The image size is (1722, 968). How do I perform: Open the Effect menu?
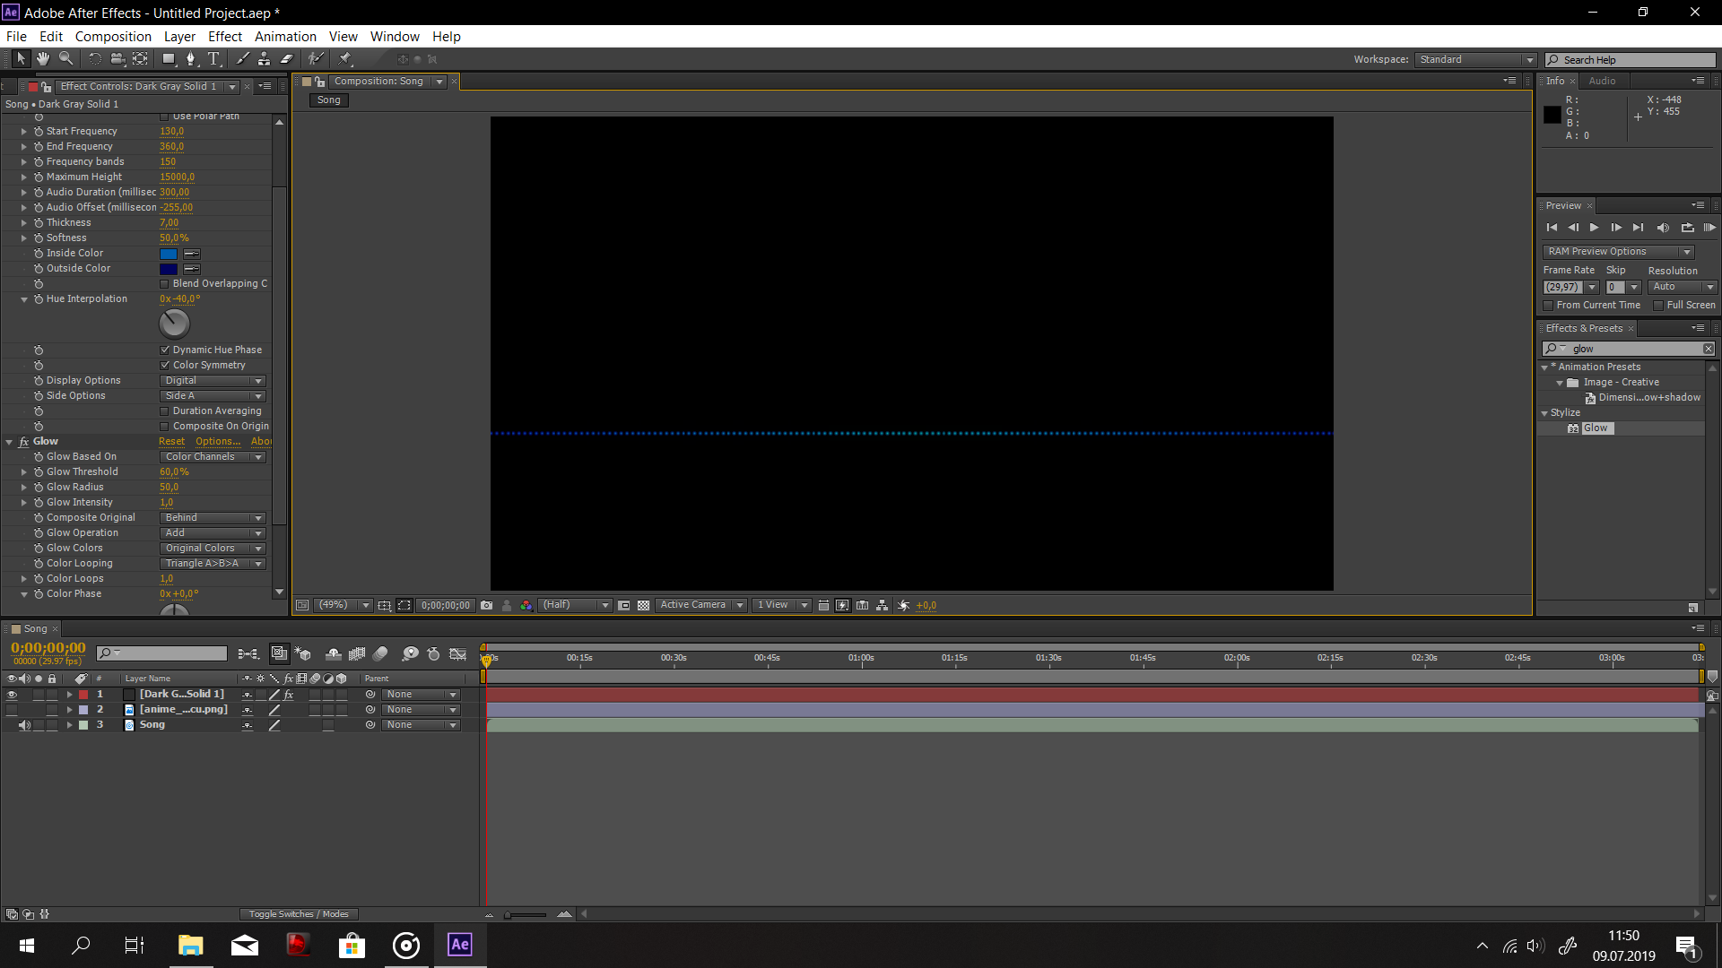(x=225, y=37)
